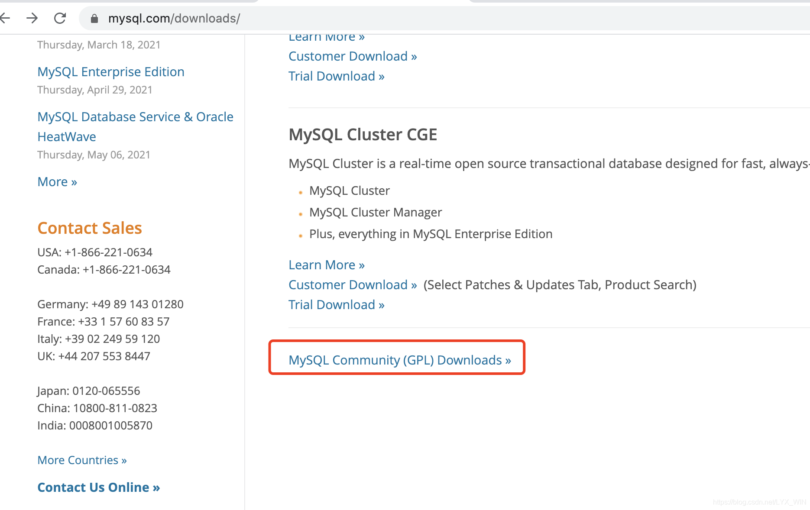Click the More Countries link
Viewport: 810px width, 510px height.
(x=82, y=460)
